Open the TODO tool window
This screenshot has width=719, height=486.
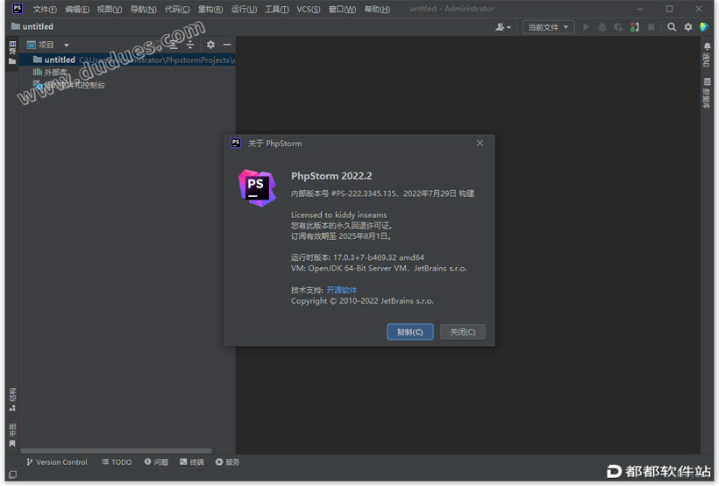[117, 461]
